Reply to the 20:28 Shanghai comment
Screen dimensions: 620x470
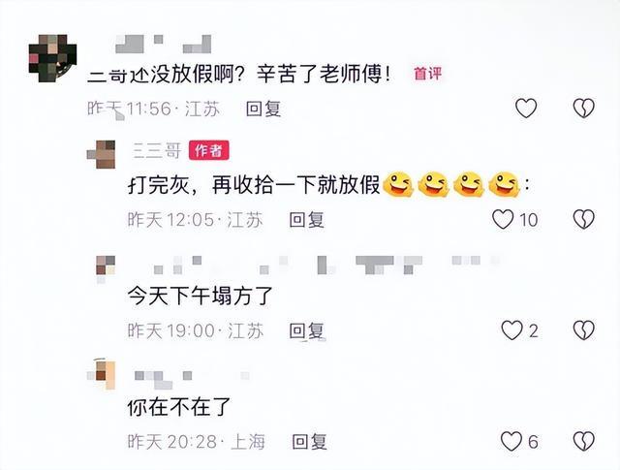pos(310,442)
